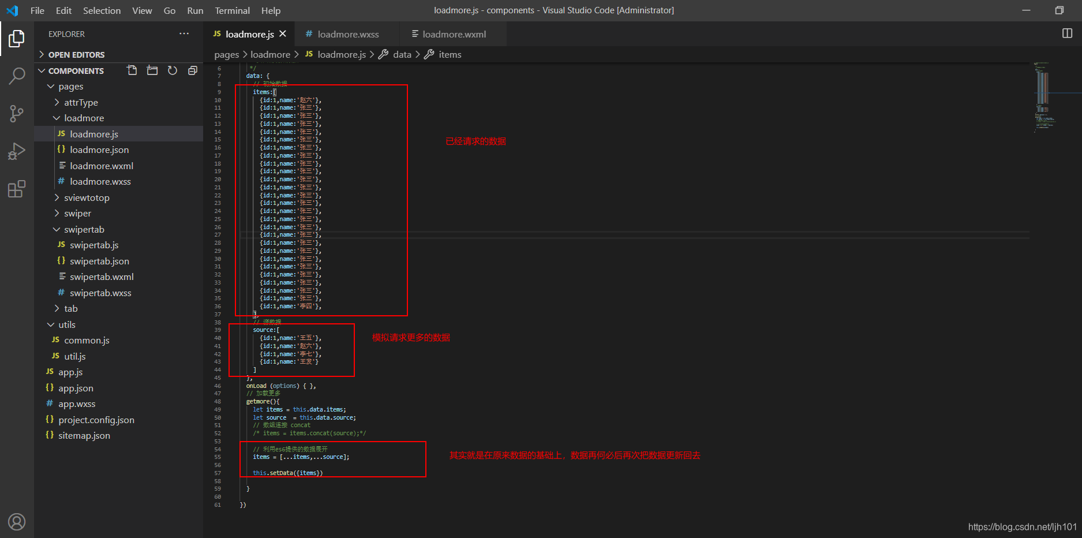Open the View menu

[x=142, y=10]
